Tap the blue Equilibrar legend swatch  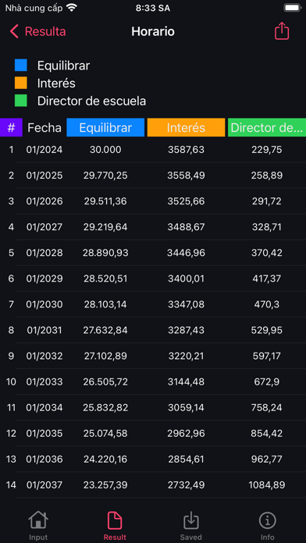[x=21, y=65]
